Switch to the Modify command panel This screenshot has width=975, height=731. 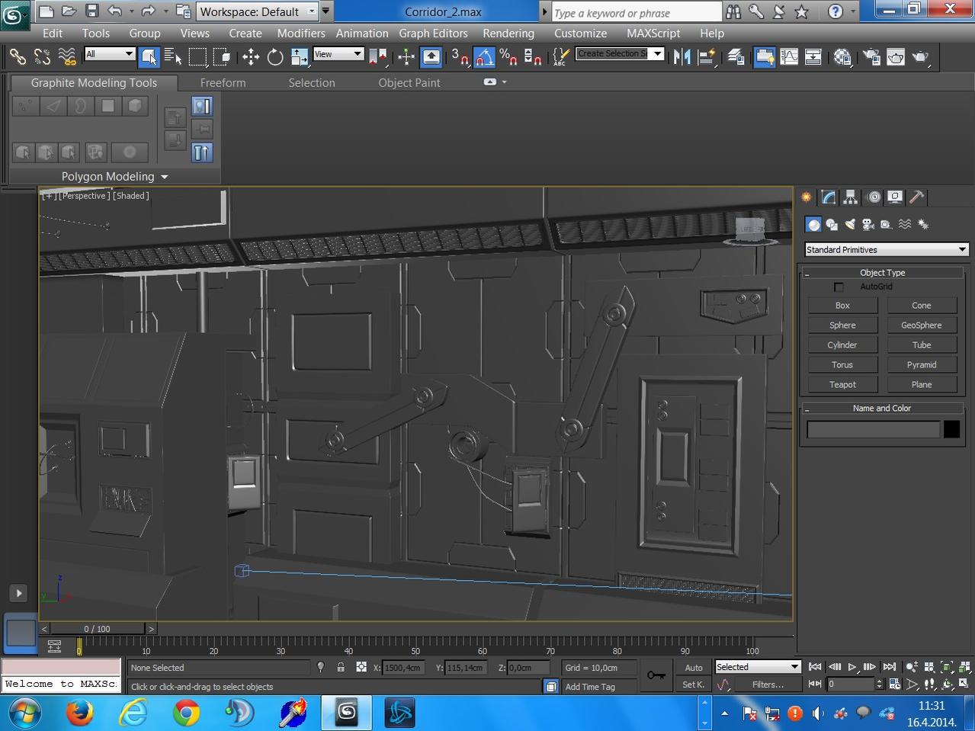tap(829, 197)
